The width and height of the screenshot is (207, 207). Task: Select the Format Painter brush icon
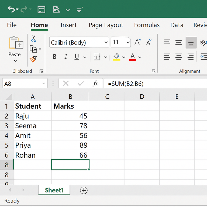click(33, 59)
